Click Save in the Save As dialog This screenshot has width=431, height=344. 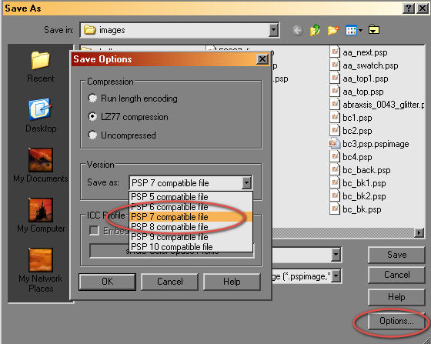click(x=396, y=255)
